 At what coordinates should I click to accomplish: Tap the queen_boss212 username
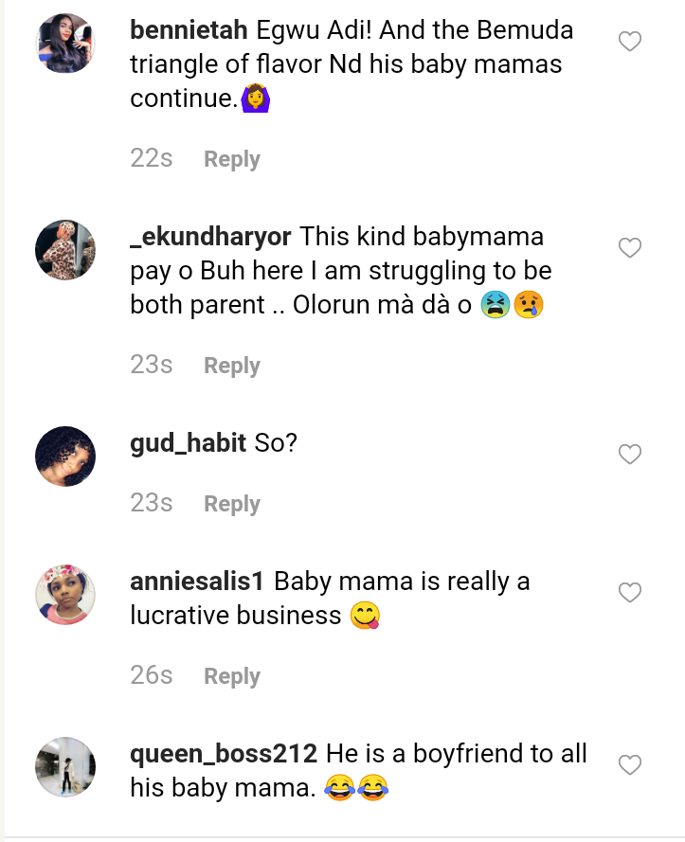point(224,754)
